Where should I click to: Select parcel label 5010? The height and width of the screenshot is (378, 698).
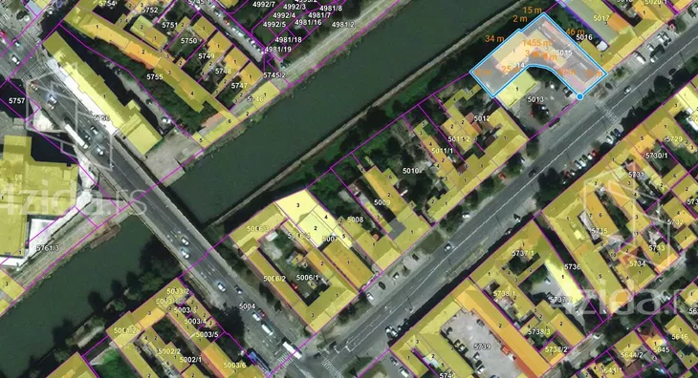410,171
